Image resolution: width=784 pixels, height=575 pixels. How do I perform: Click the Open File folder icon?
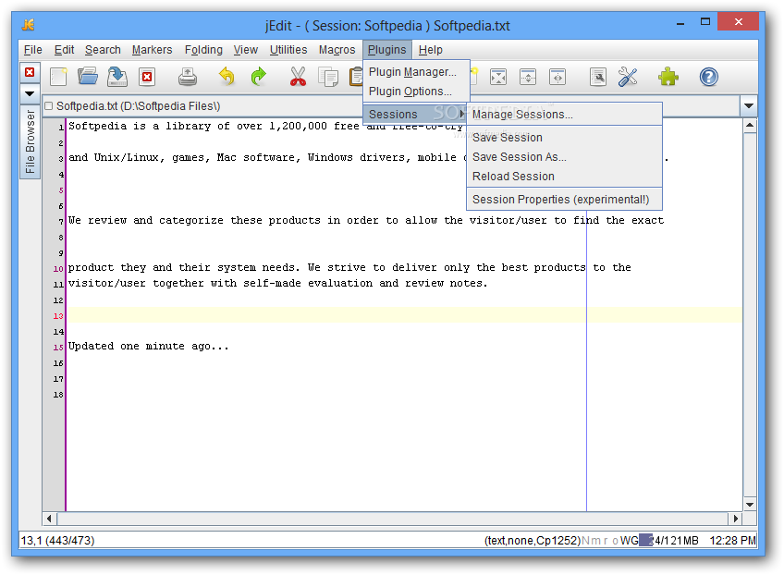pos(88,77)
